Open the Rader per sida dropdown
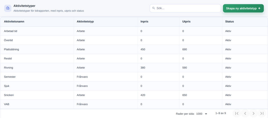 point(202,114)
